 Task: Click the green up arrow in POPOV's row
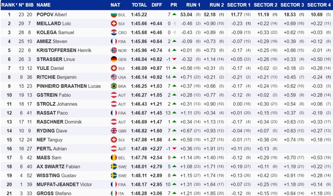[174, 14]
